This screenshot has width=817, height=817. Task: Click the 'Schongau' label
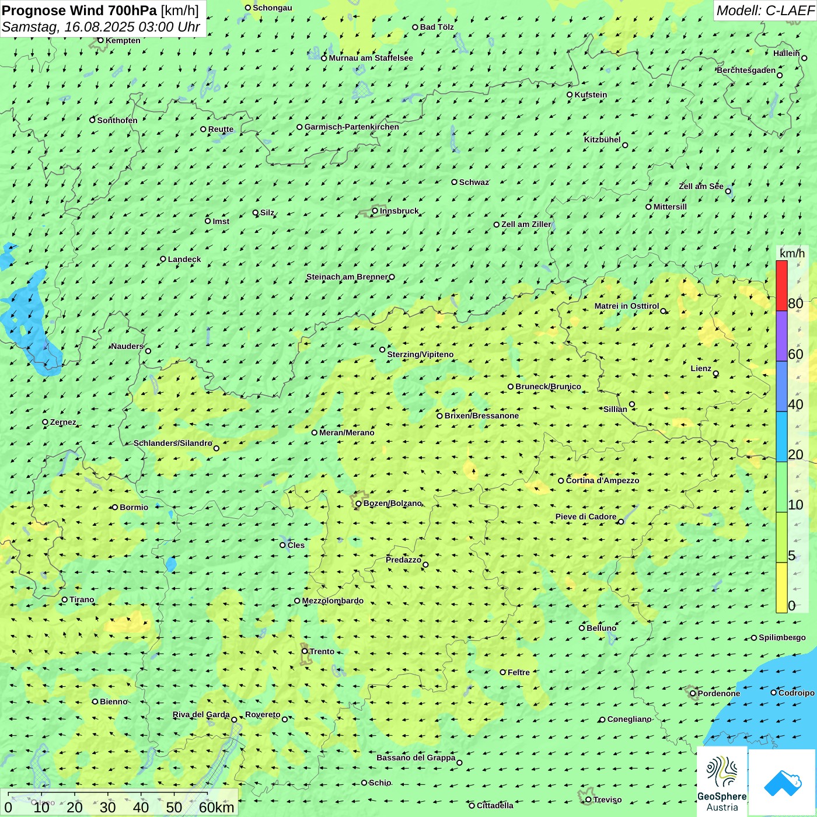tap(272, 8)
